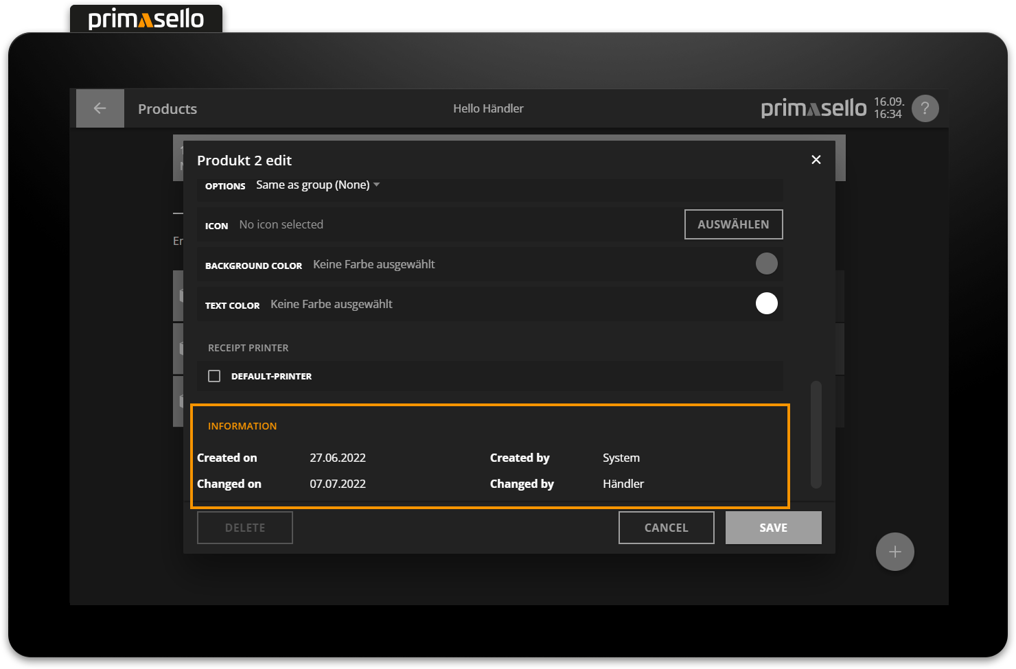1016x669 pixels.
Task: Go back using the left arrow icon
Action: click(100, 108)
